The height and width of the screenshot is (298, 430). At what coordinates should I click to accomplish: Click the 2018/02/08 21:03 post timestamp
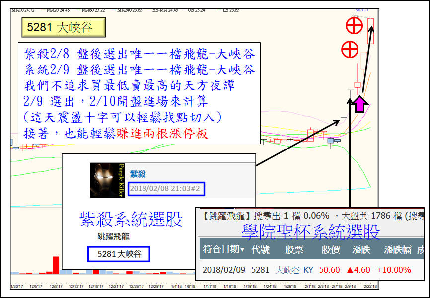[165, 189]
